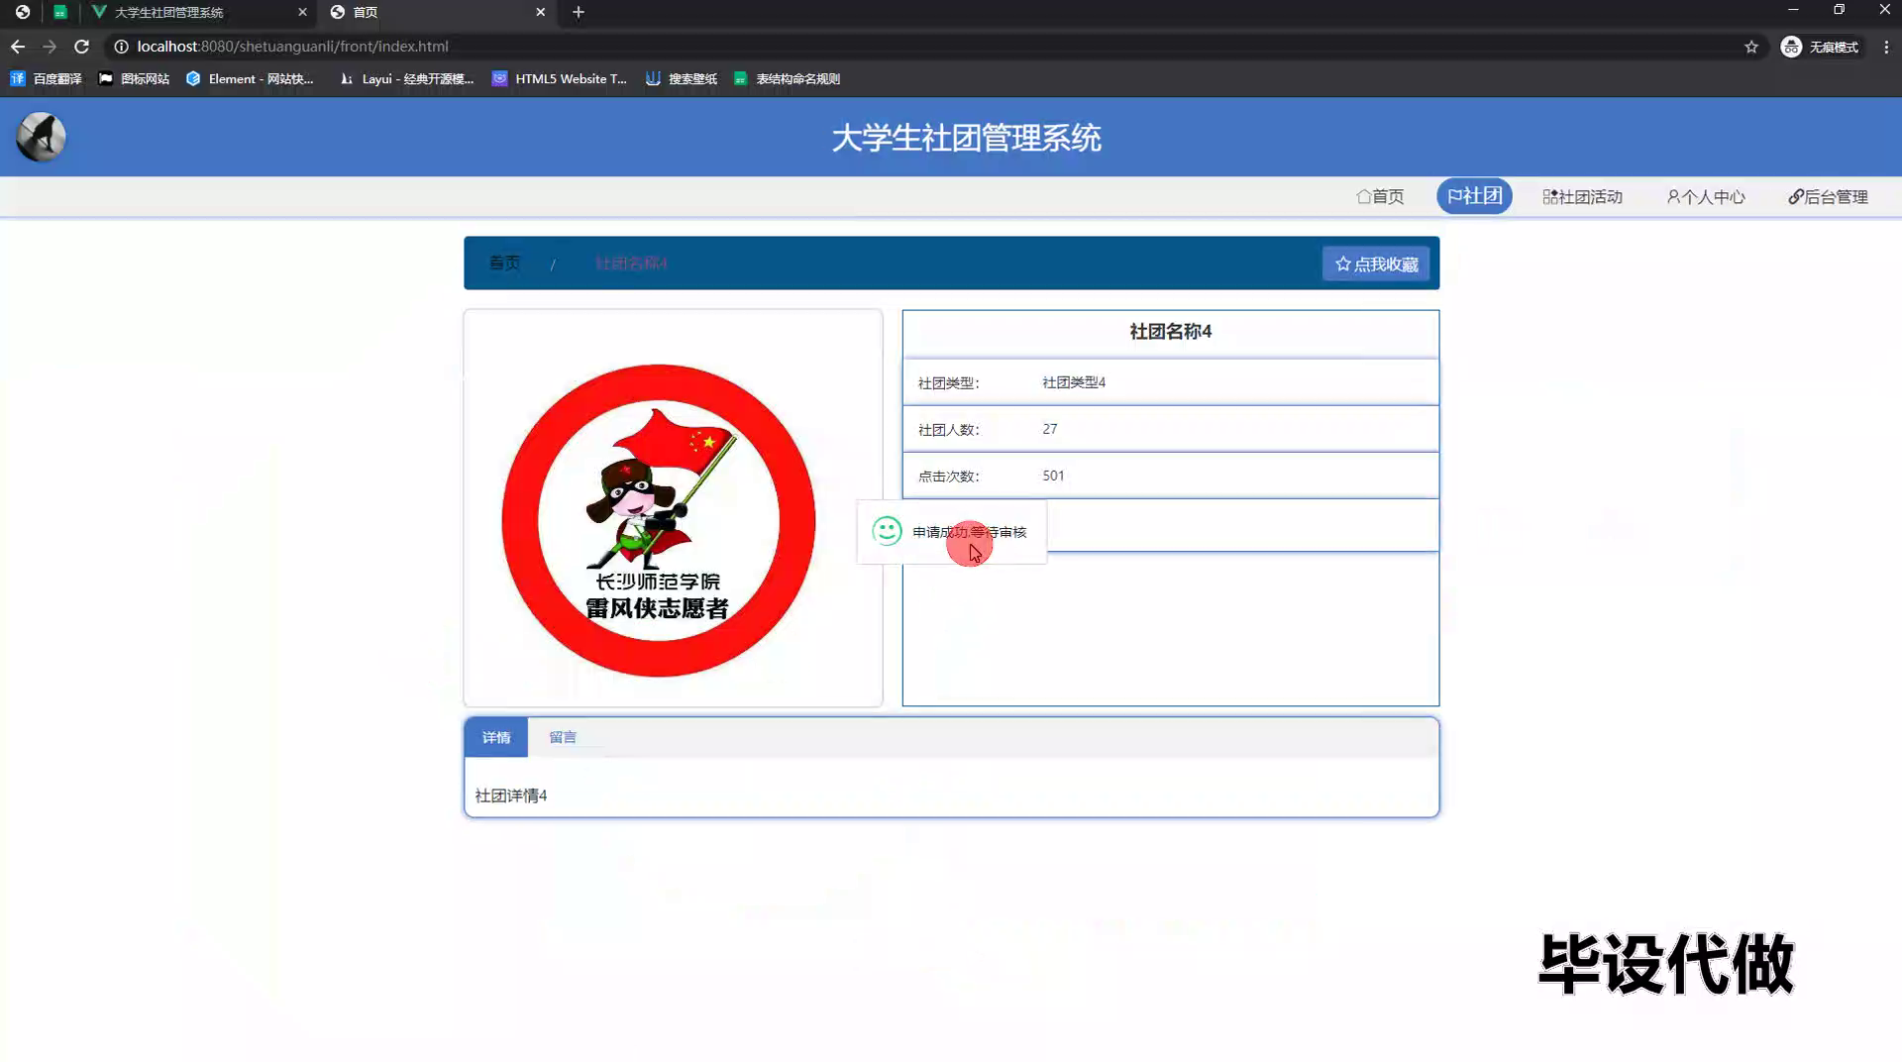The width and height of the screenshot is (1902, 1062).
Task: Click the 点我收藏 favorite button
Action: [x=1376, y=264]
